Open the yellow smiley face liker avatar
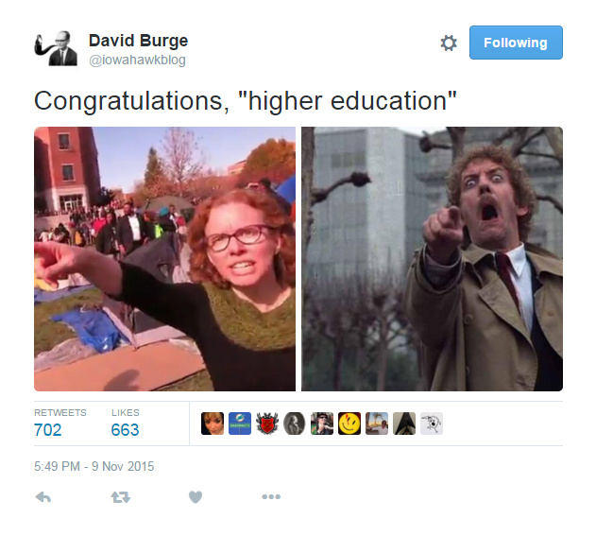 pyautogui.click(x=349, y=424)
